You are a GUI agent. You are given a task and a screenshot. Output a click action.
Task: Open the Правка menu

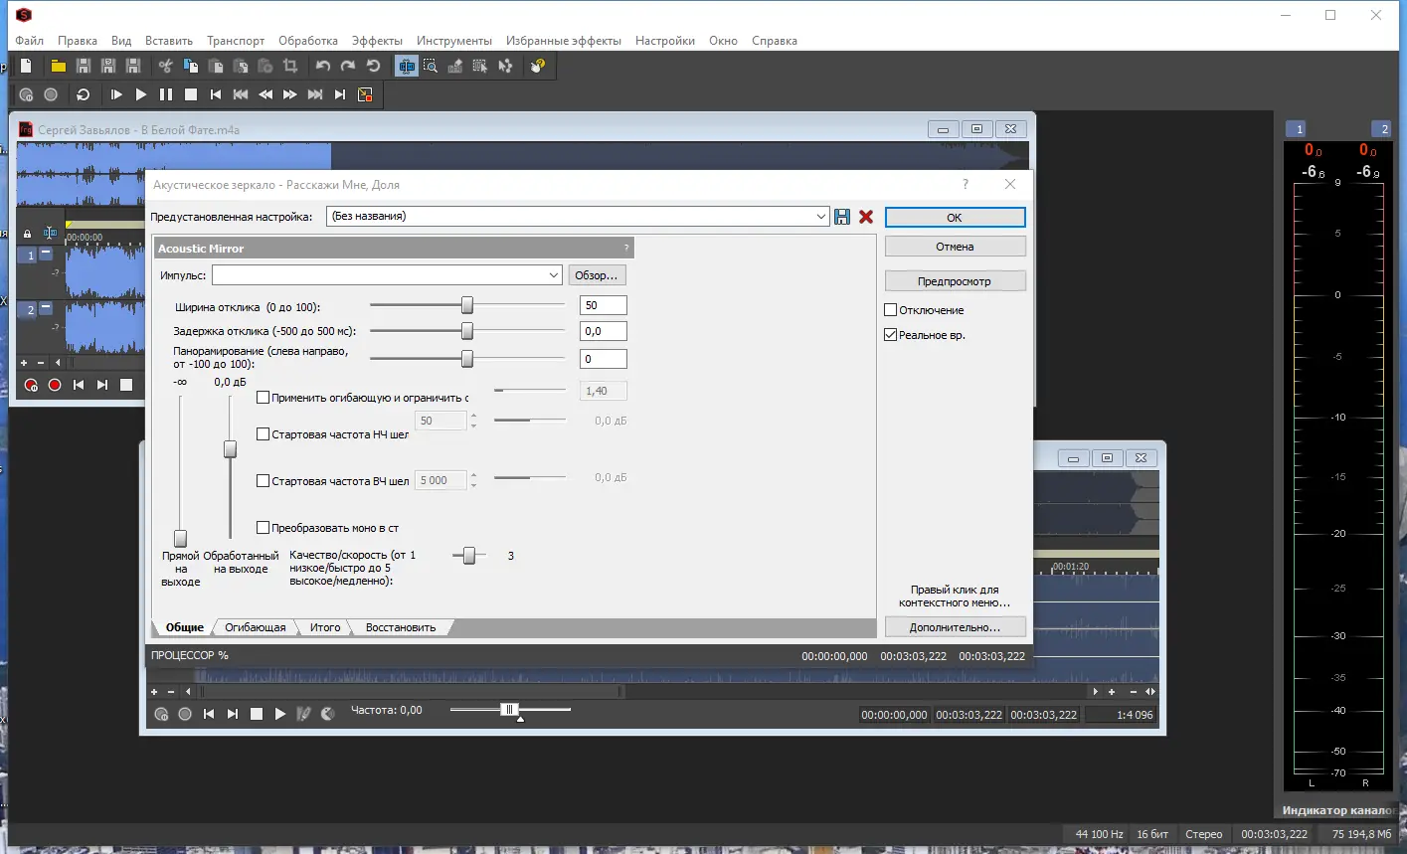[78, 41]
